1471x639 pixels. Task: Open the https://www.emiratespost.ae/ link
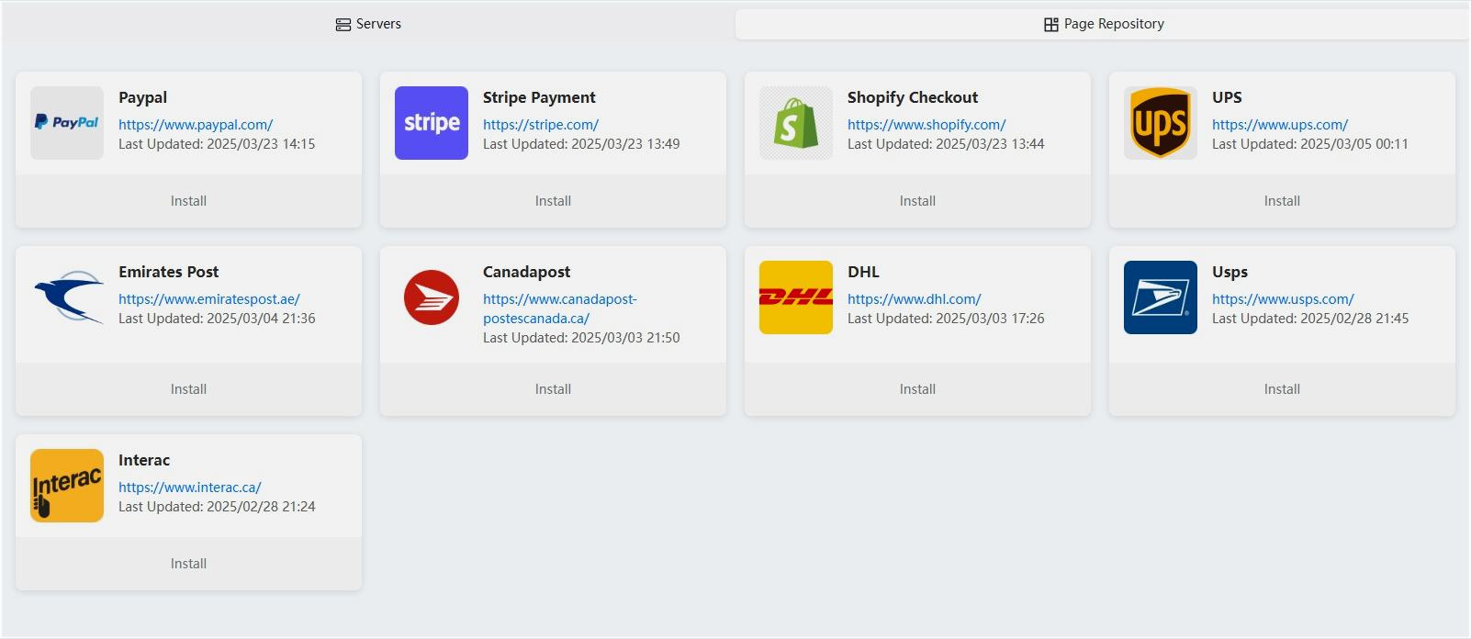pyautogui.click(x=209, y=299)
